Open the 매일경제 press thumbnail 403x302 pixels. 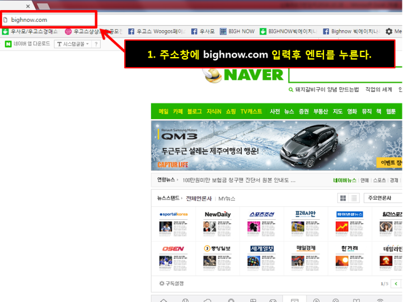(306, 258)
